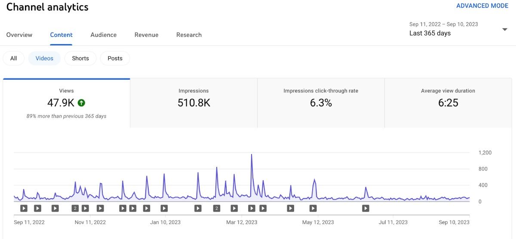Click the '2' video marker before Mar 12, 2023

coord(217,209)
